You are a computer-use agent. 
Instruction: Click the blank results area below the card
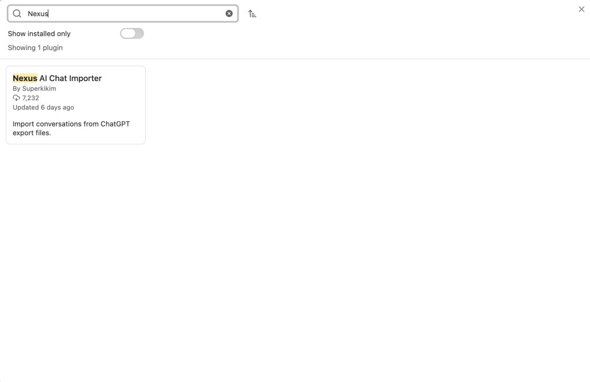(x=288, y=259)
